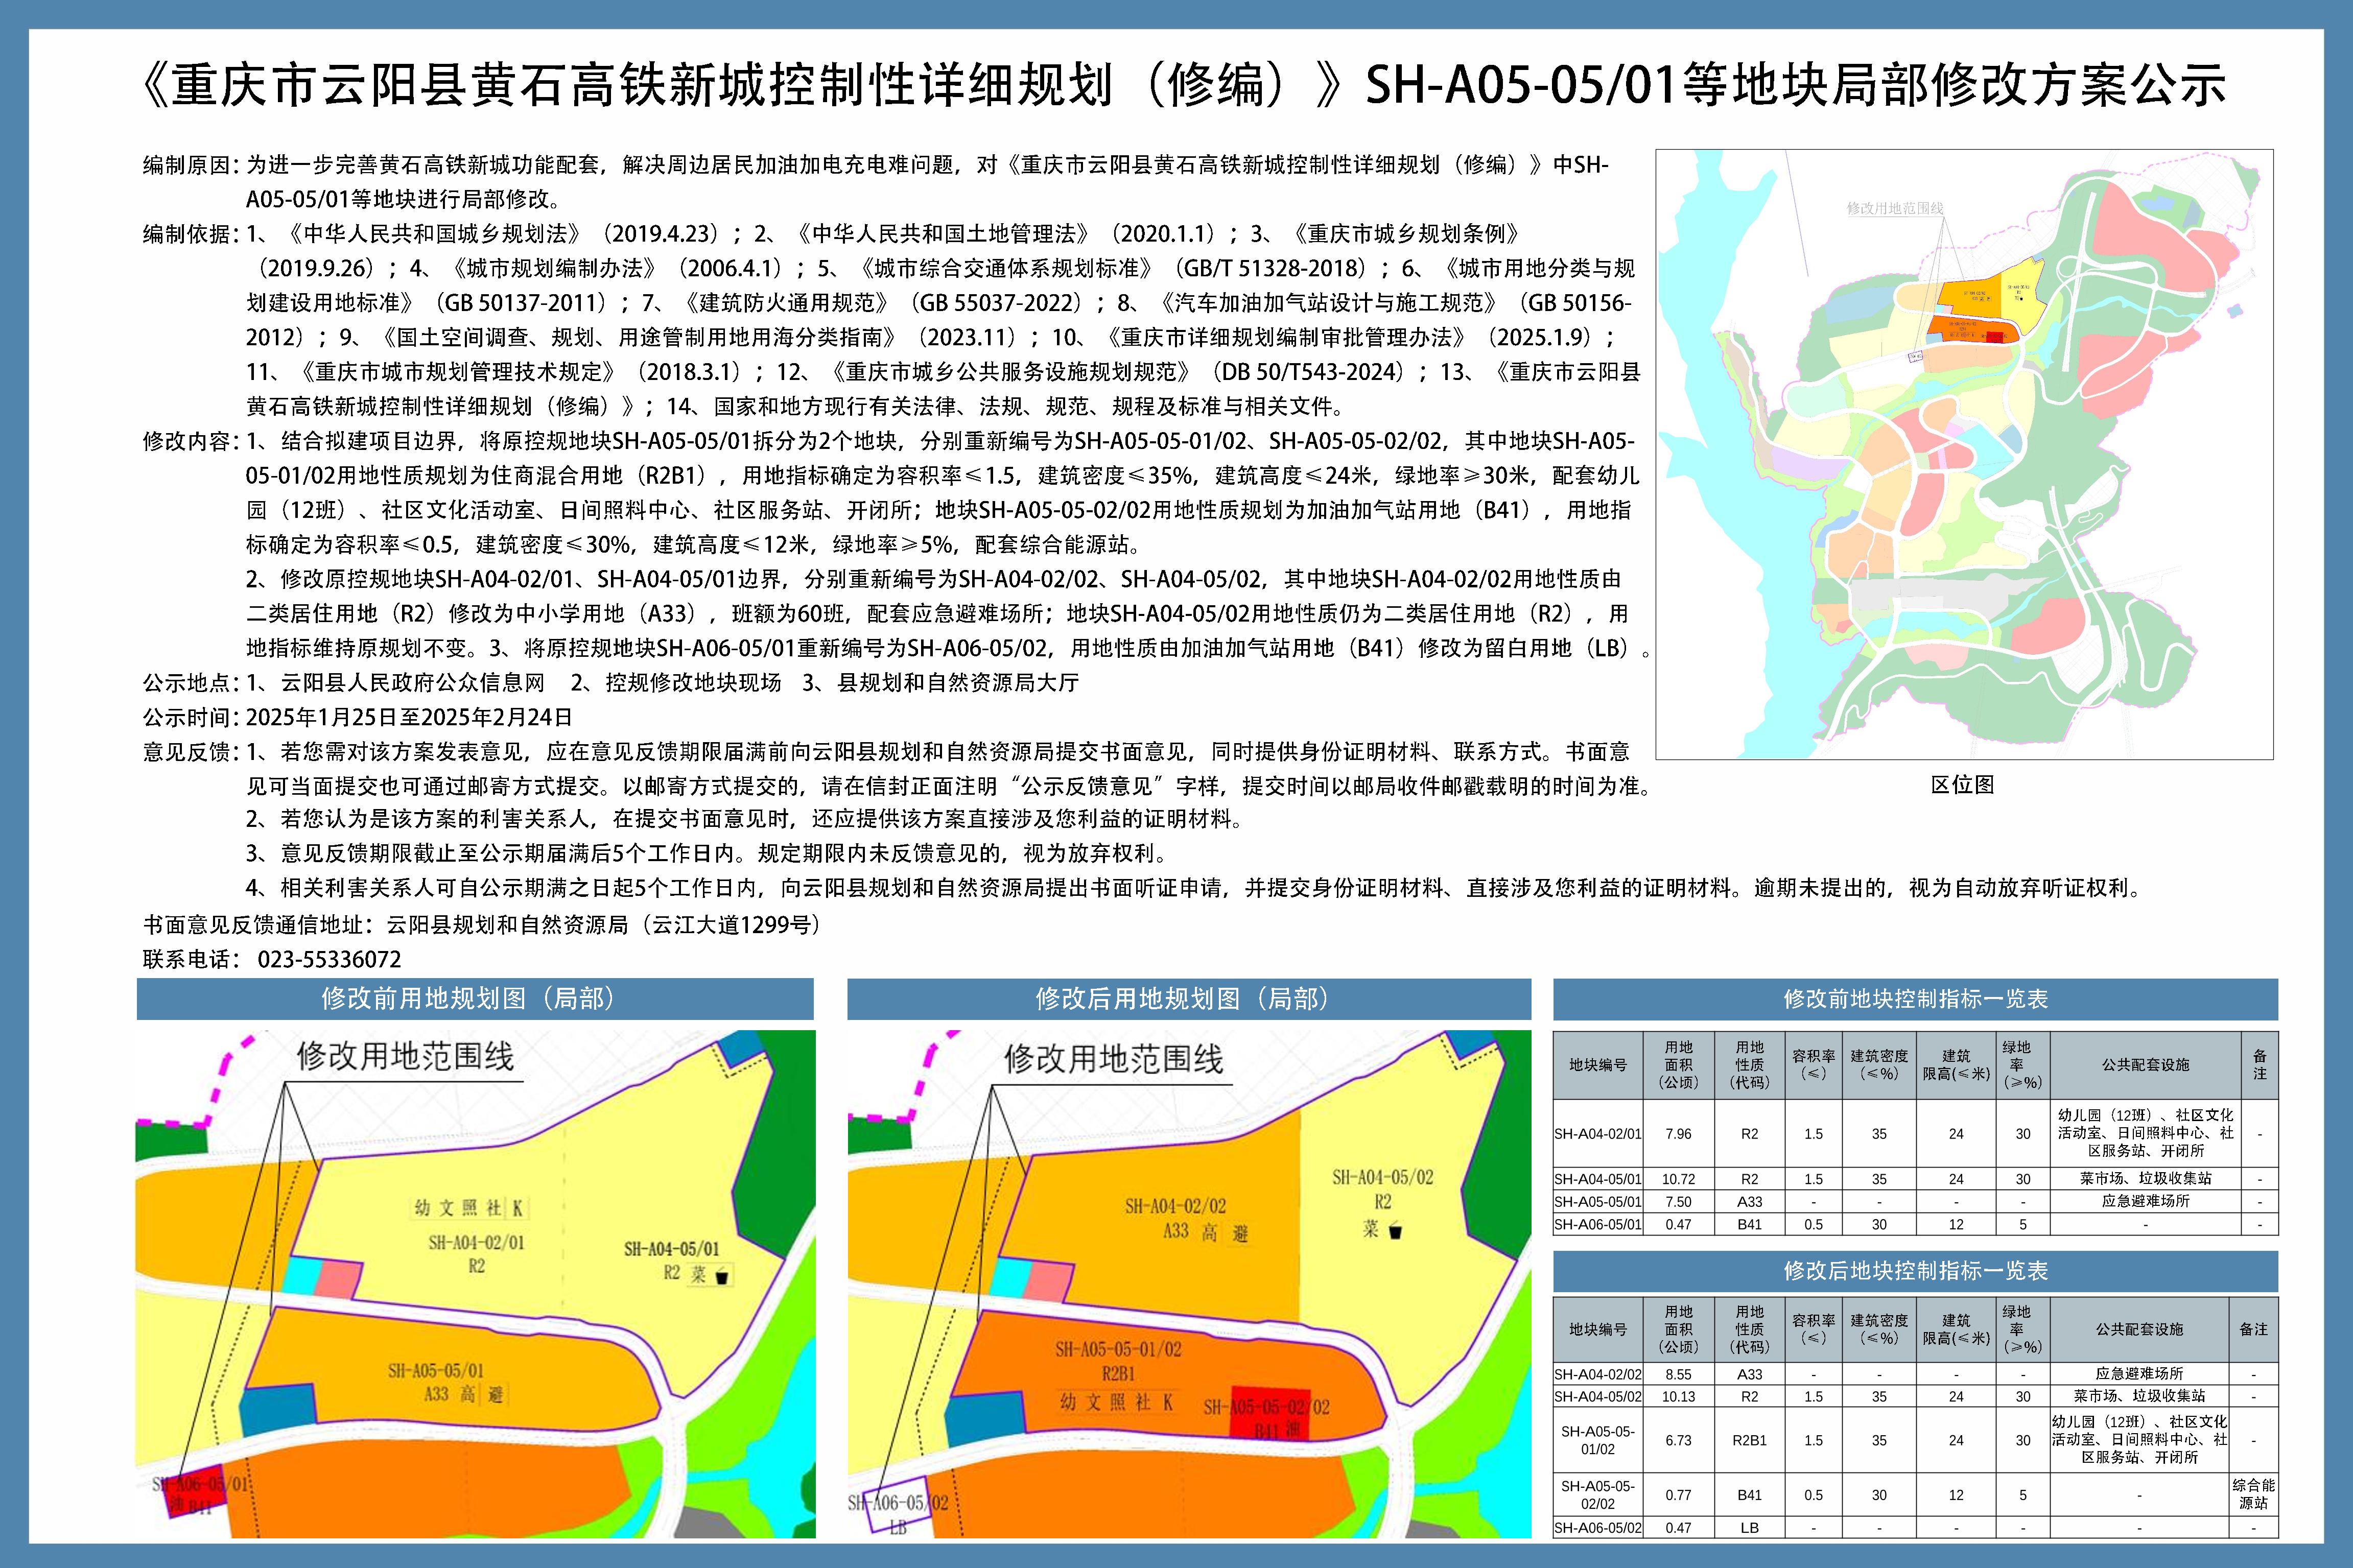Select the 编制原因 label
The height and width of the screenshot is (1568, 2353).
(x=189, y=165)
